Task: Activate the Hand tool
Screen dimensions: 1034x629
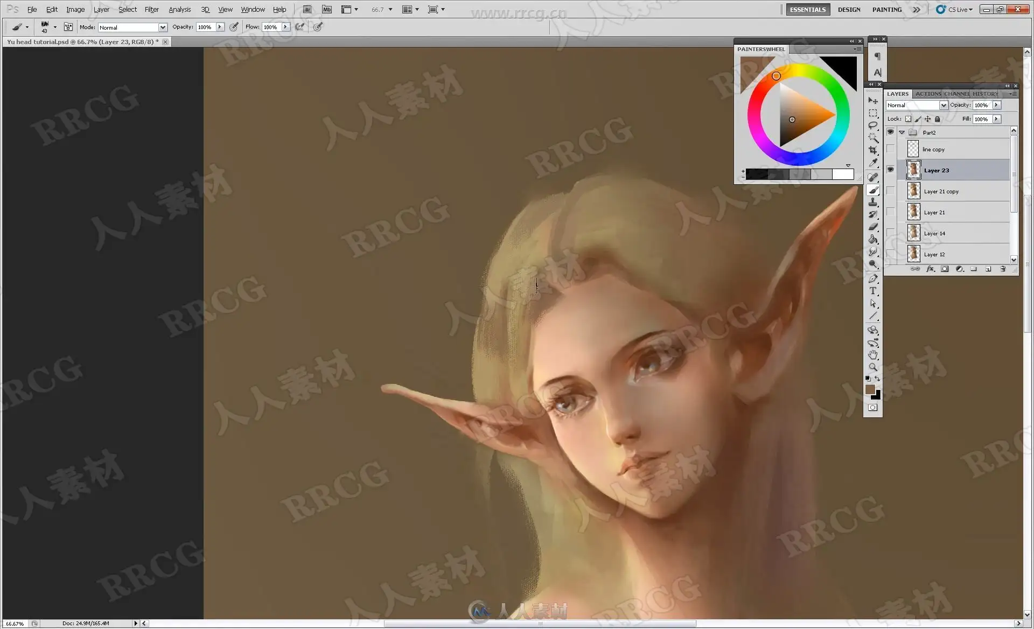Action: coord(873,355)
